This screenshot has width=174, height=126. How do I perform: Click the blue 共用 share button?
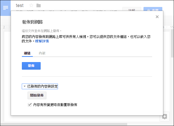click(153, 9)
